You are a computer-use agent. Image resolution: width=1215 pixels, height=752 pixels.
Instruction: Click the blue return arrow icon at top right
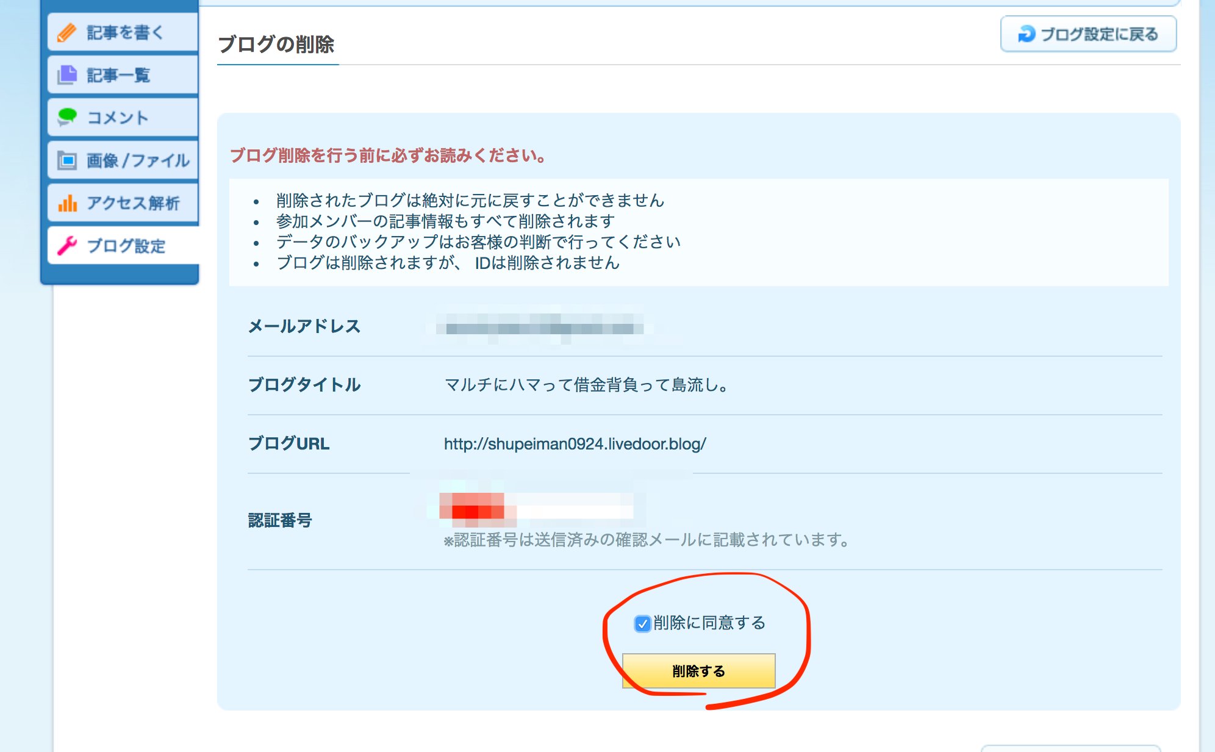point(1027,34)
